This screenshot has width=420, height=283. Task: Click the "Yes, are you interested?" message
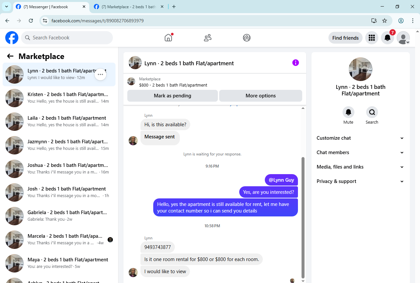(268, 192)
